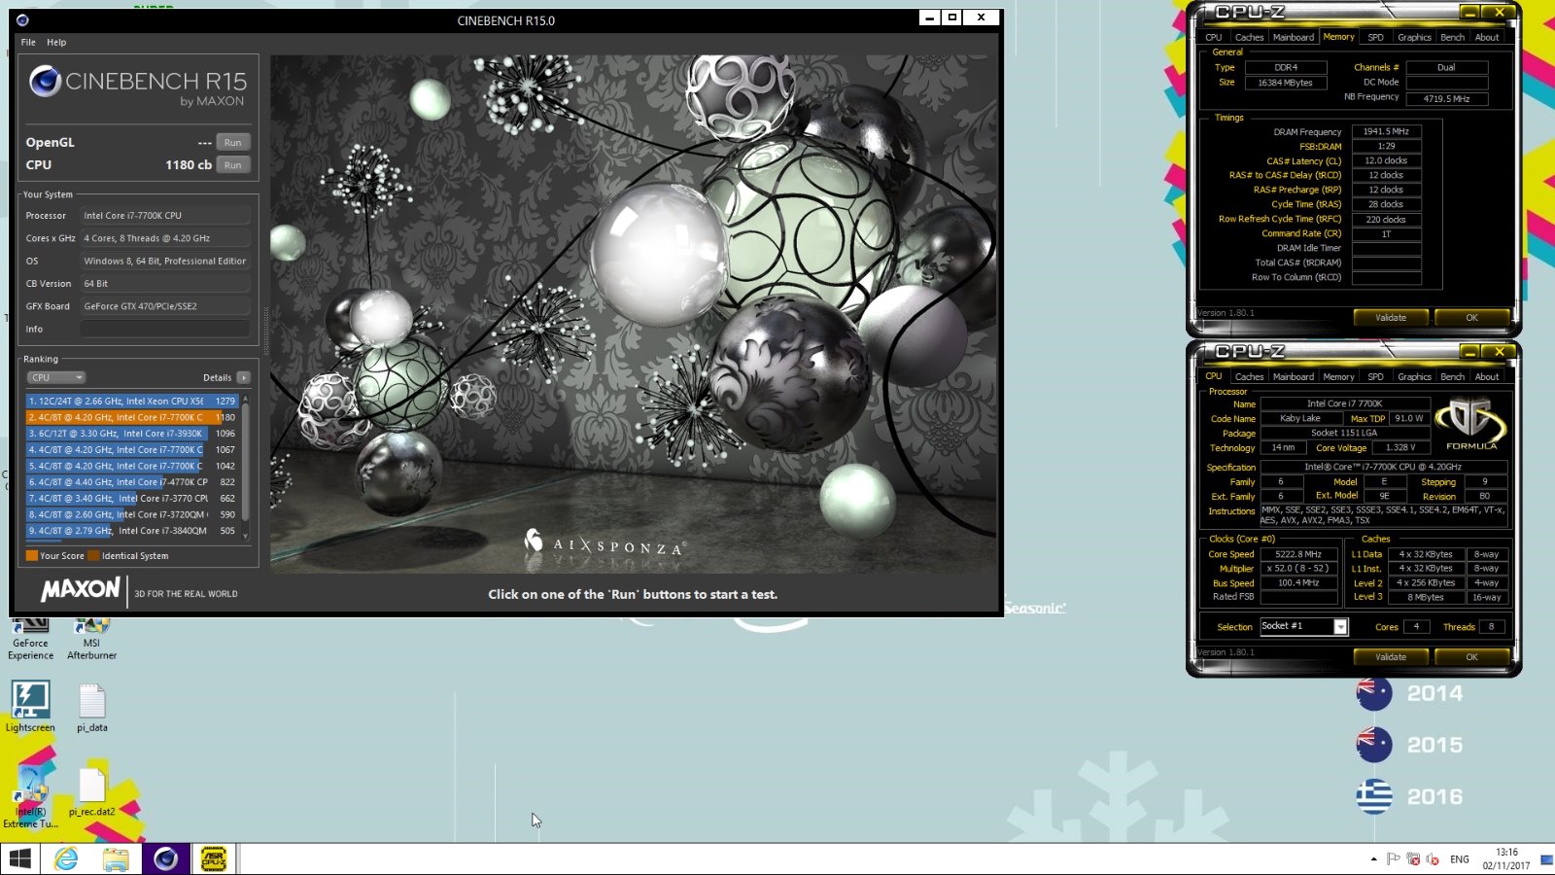Viewport: 1555px width, 875px height.
Task: Click the ROG Formula logo in CPU-Z
Action: (1471, 424)
